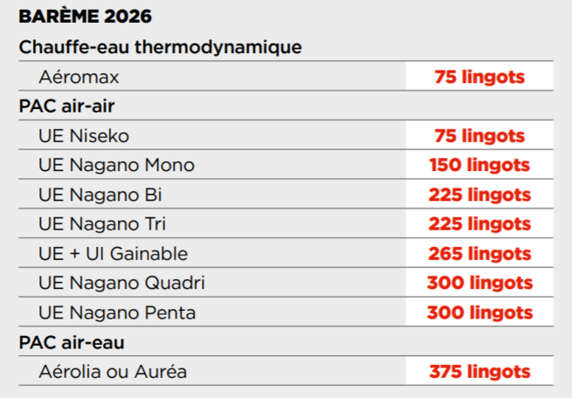This screenshot has width=572, height=398.
Task: Select the Chauffe-eau thermodynamique section heading
Action: [160, 47]
